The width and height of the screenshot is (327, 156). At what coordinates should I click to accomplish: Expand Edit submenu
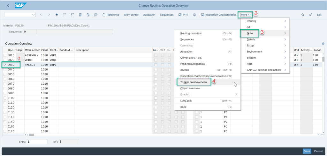click(265, 27)
